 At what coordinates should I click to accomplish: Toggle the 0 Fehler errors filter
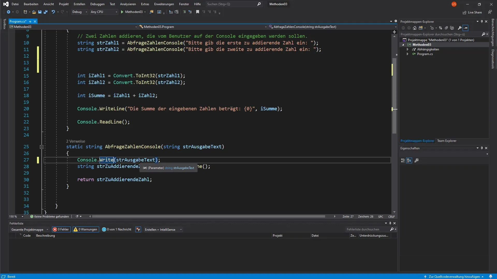pos(61,229)
